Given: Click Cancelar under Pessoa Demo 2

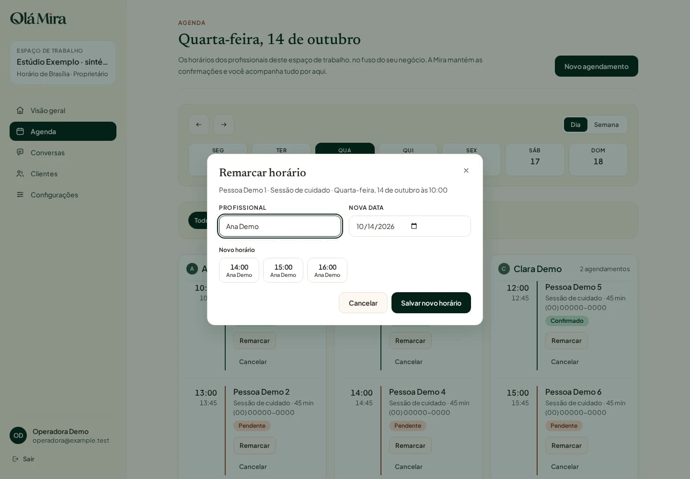Looking at the screenshot, I should (x=253, y=467).
